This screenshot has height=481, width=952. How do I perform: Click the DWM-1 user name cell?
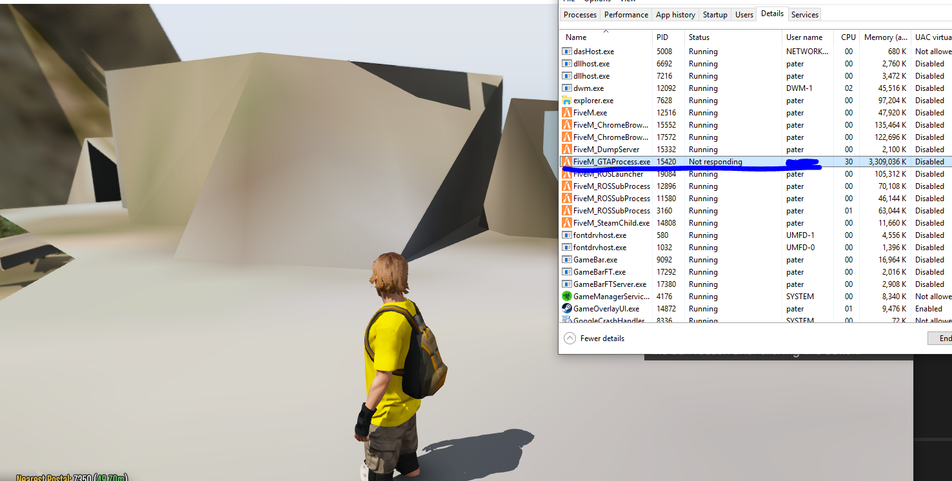tap(798, 88)
